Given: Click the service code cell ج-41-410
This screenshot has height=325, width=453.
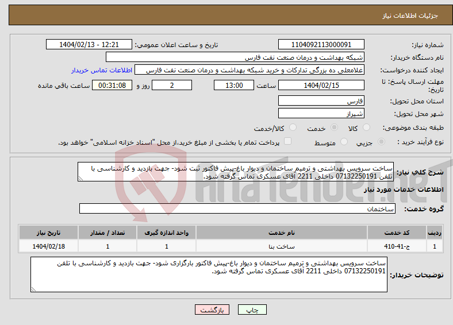Looking at the screenshot, I should coord(397,246).
